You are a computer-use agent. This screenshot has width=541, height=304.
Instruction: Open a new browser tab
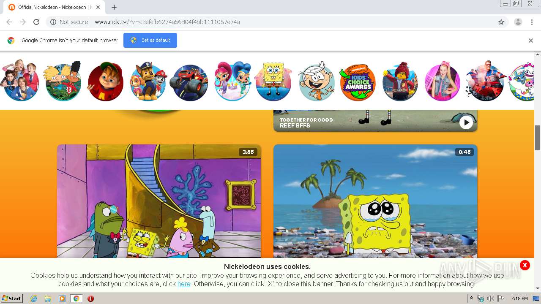[114, 7]
